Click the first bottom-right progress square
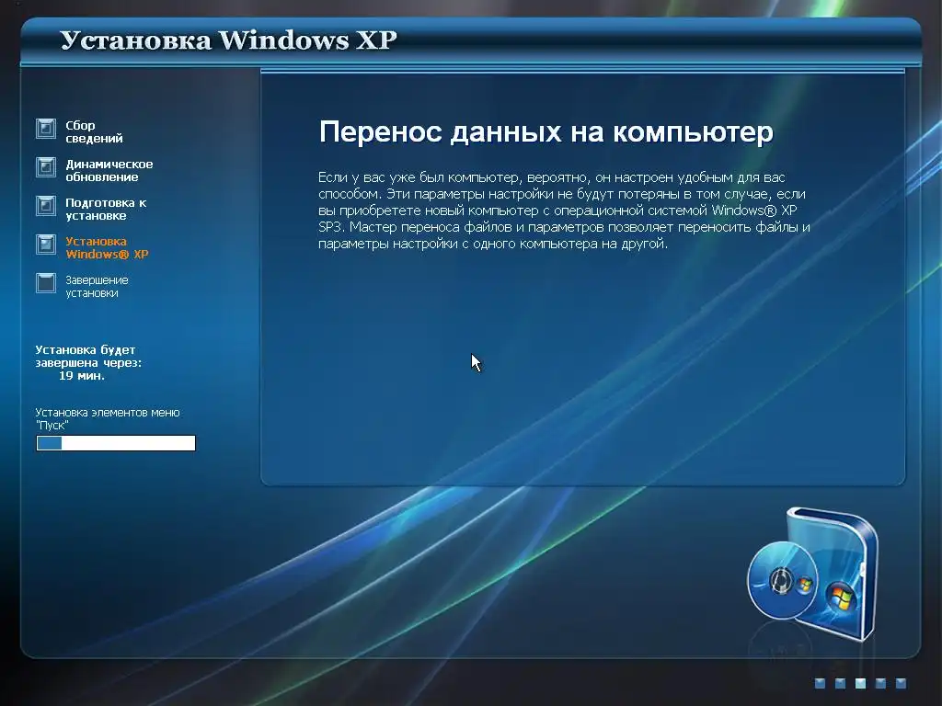The image size is (942, 706). 820,683
